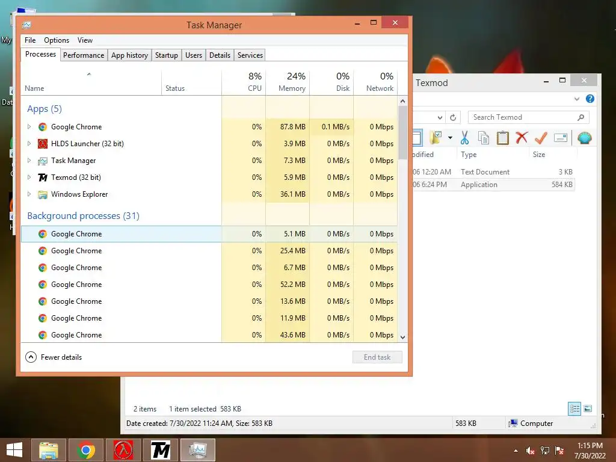
Task: Click the red X Delete icon in Texmod toolbar
Action: click(x=522, y=138)
